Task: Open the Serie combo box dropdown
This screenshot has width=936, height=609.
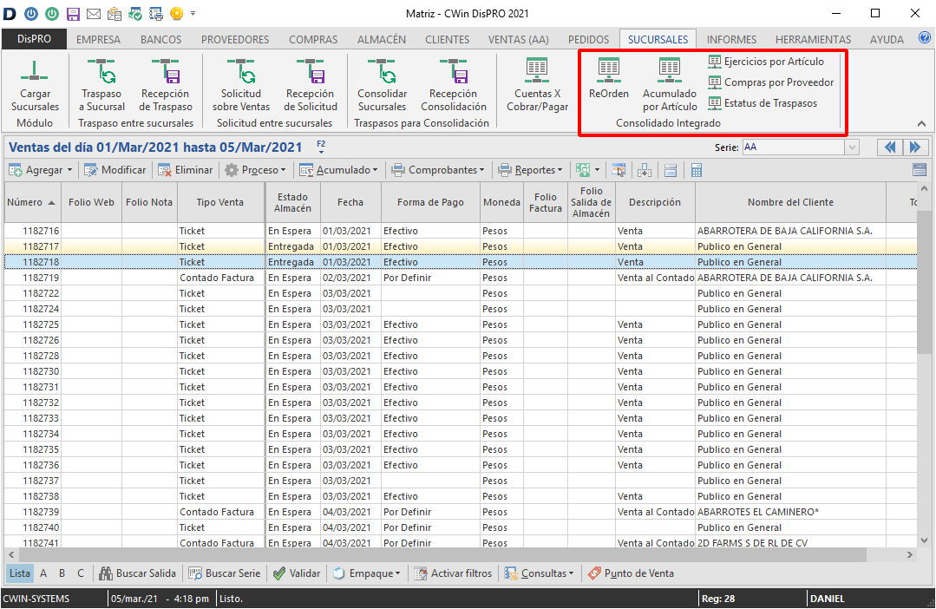Action: (852, 147)
